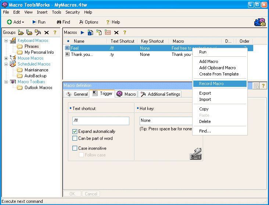Click the Options button in the main toolbar
The image size is (269, 205).
pos(89,22)
